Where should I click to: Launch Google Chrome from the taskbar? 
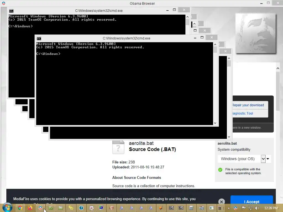[20, 208]
